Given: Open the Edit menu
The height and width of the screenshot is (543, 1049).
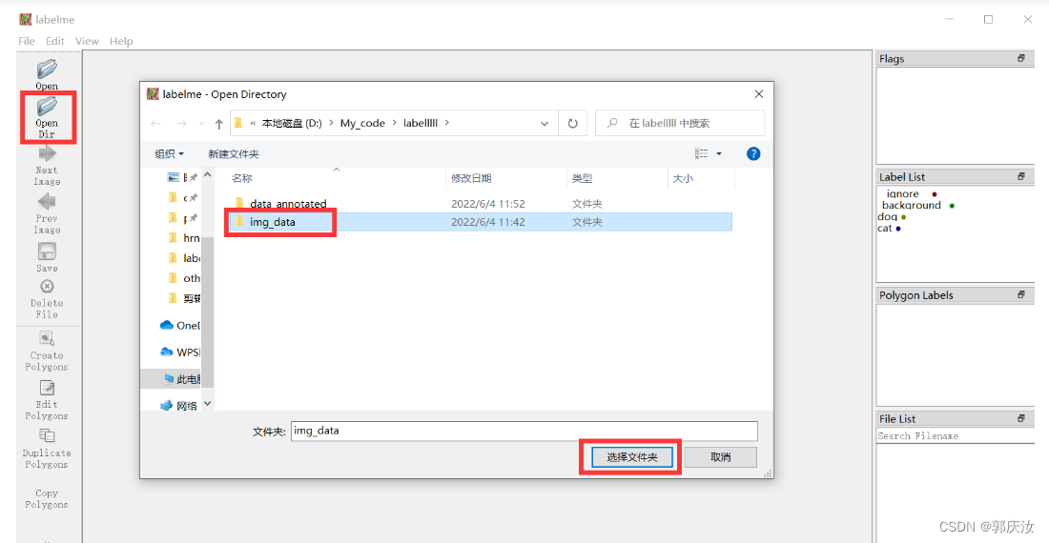Looking at the screenshot, I should pyautogui.click(x=55, y=41).
